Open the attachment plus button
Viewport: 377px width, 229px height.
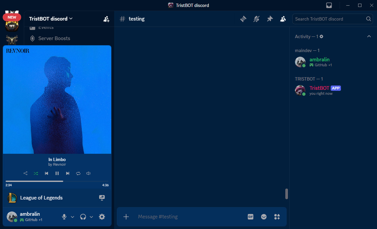[126, 217]
